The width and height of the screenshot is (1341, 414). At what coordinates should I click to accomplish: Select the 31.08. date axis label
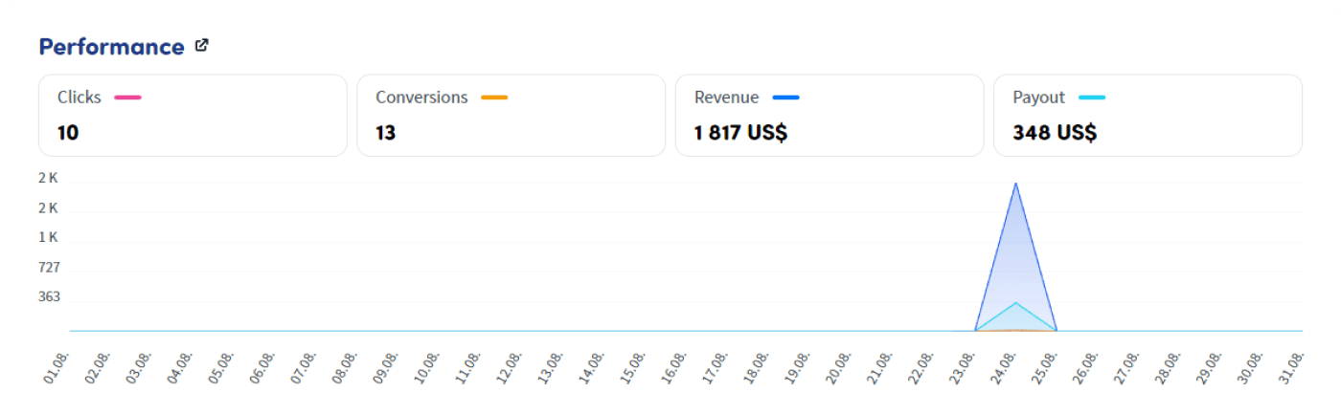point(1294,366)
